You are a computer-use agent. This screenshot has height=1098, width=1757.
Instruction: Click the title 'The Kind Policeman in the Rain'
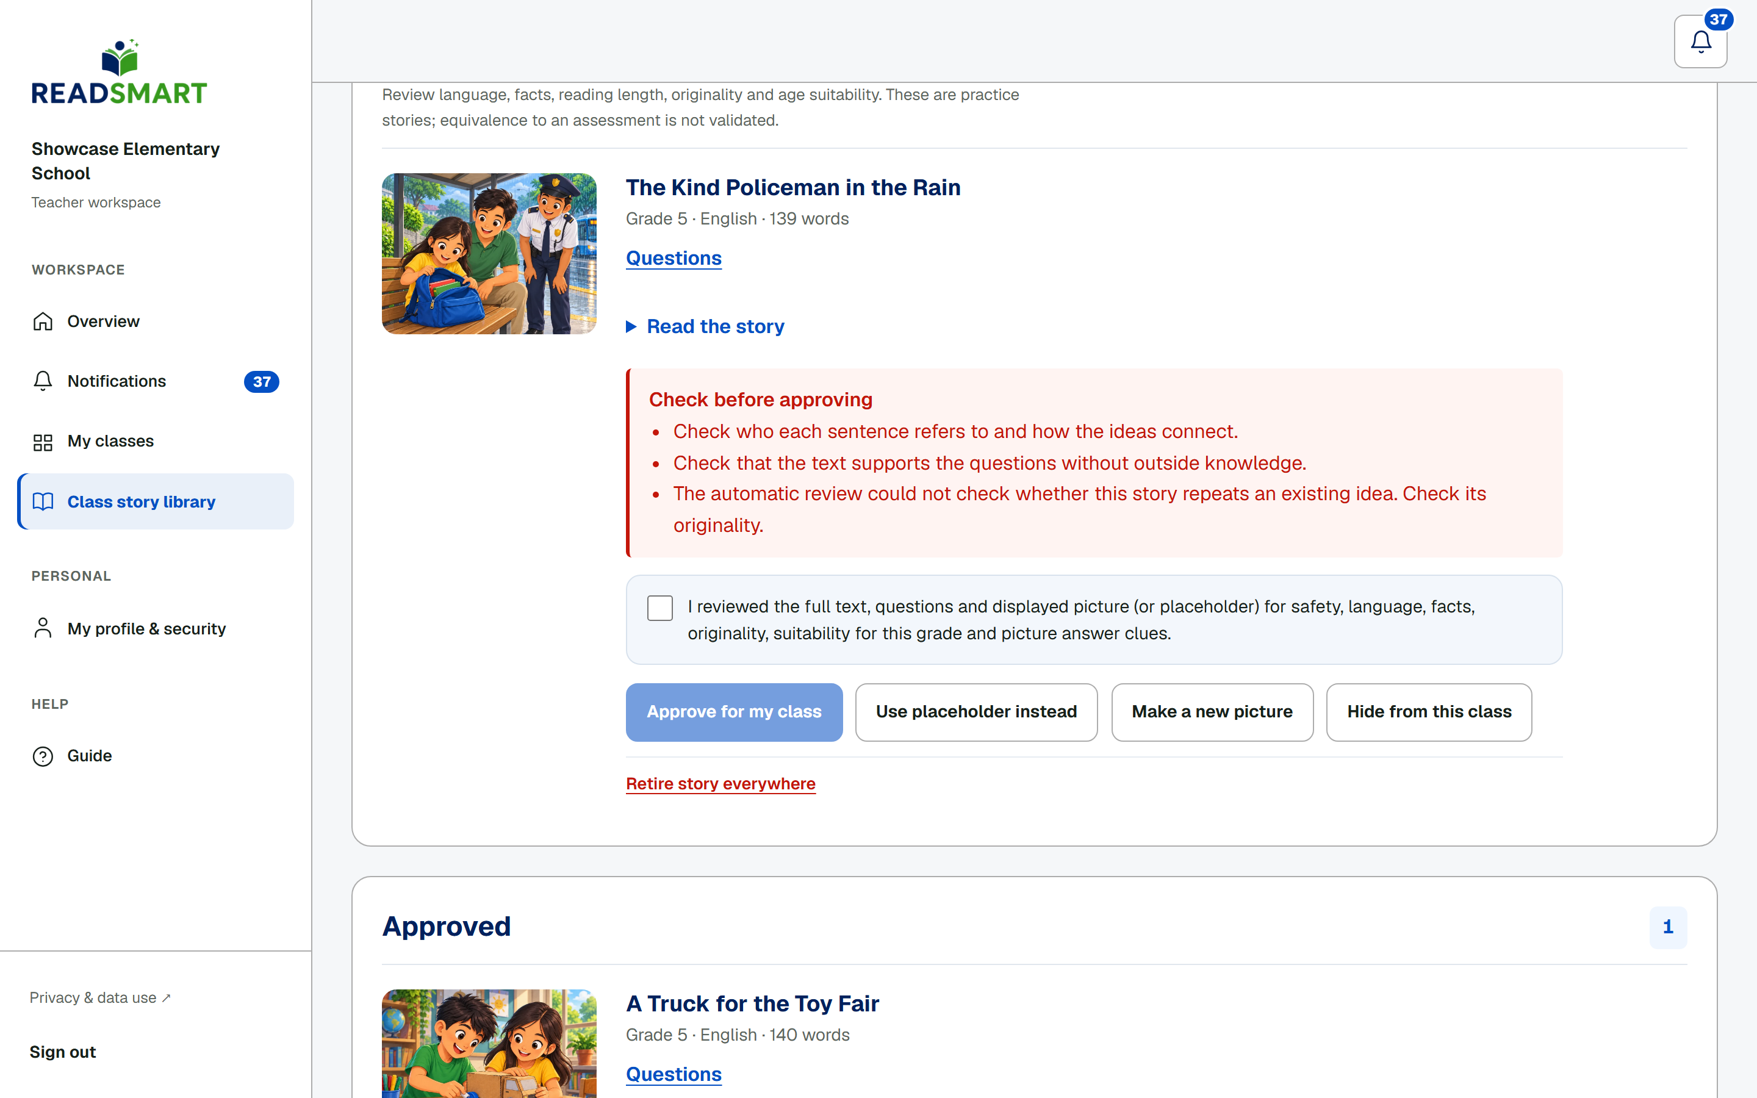[x=793, y=187]
